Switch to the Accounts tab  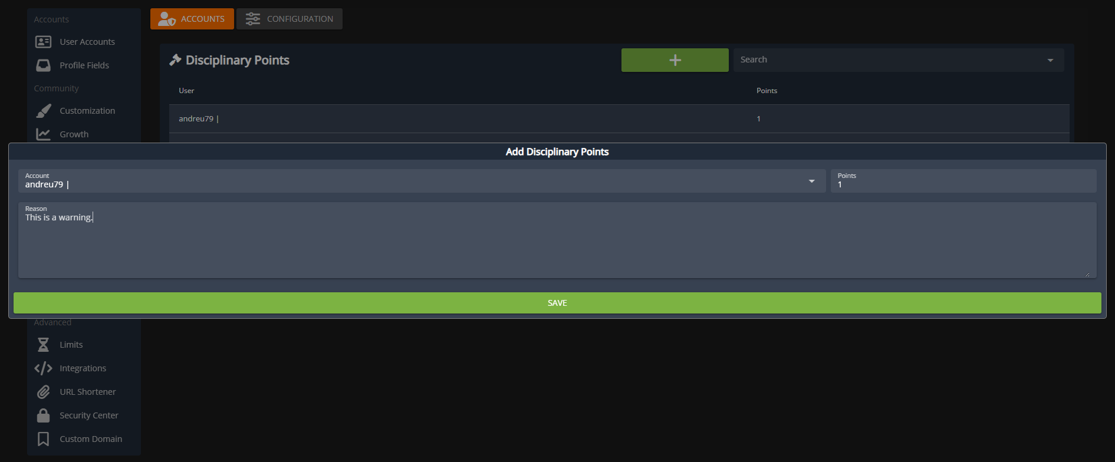192,19
